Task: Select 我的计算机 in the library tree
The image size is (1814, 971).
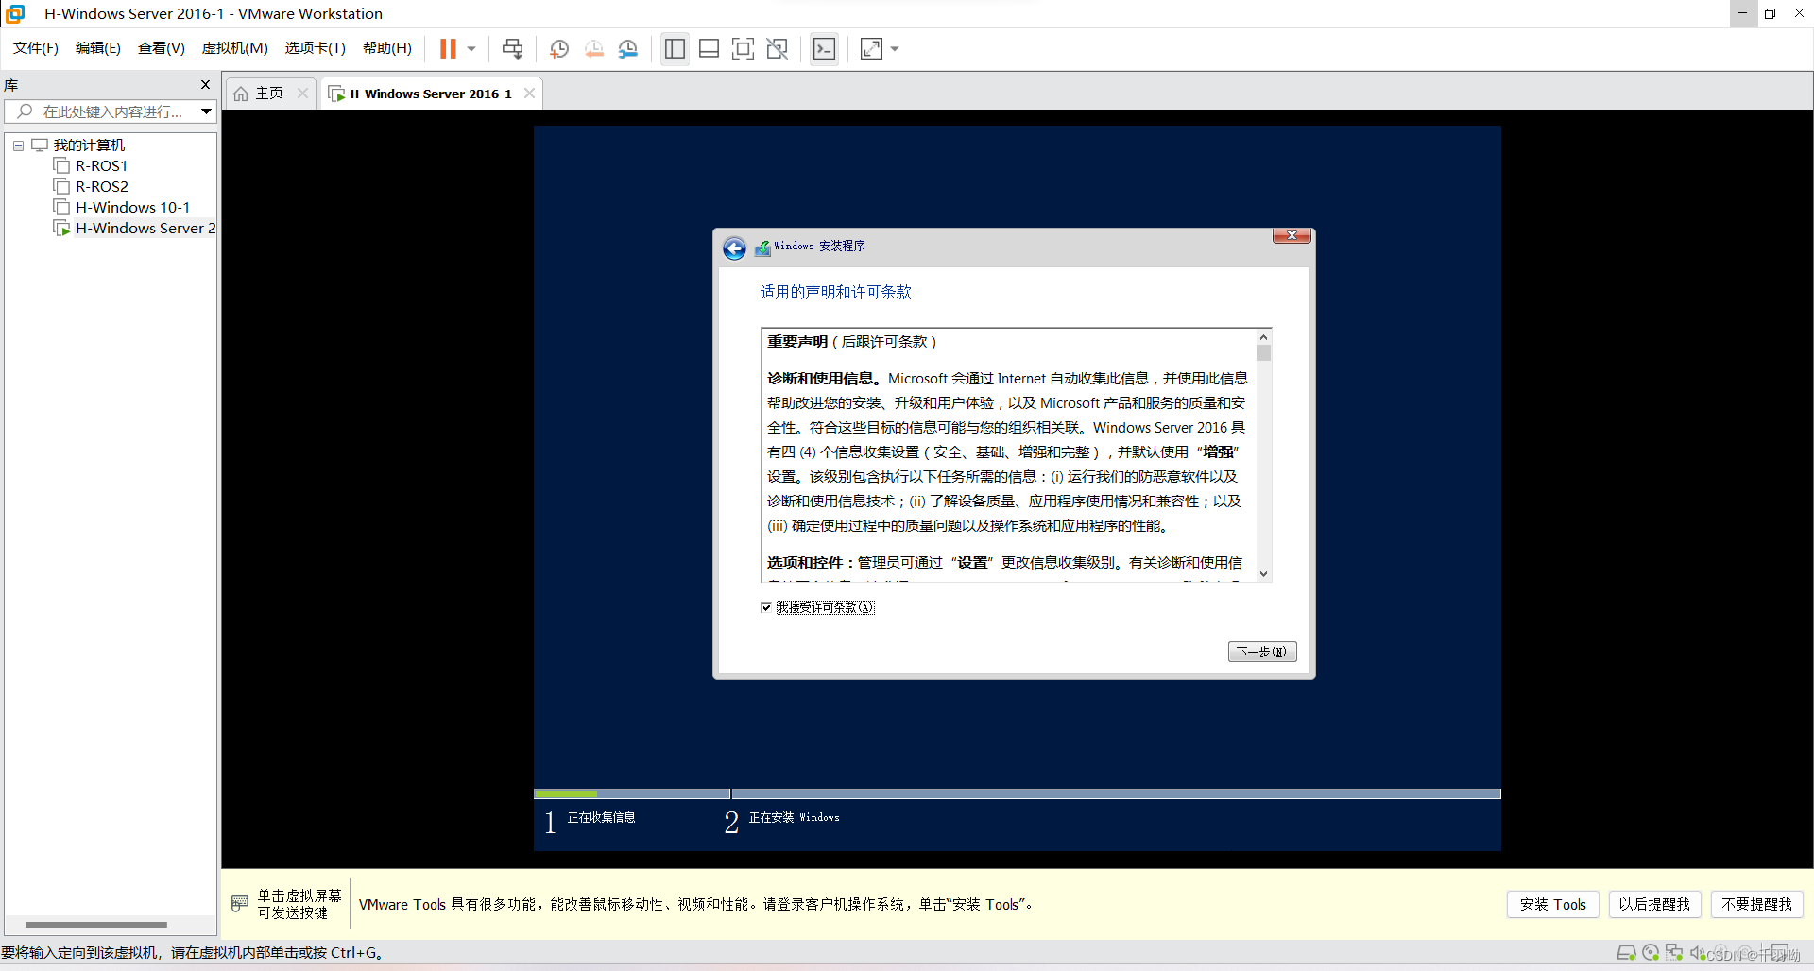Action: point(89,145)
